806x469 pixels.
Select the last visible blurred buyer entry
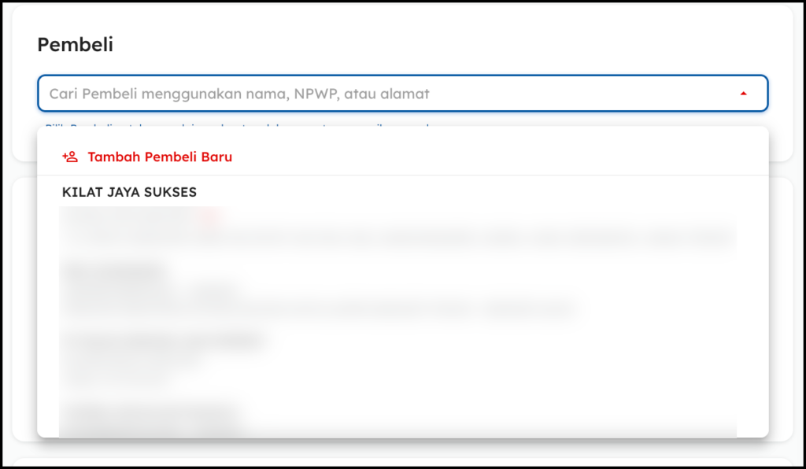point(150,412)
